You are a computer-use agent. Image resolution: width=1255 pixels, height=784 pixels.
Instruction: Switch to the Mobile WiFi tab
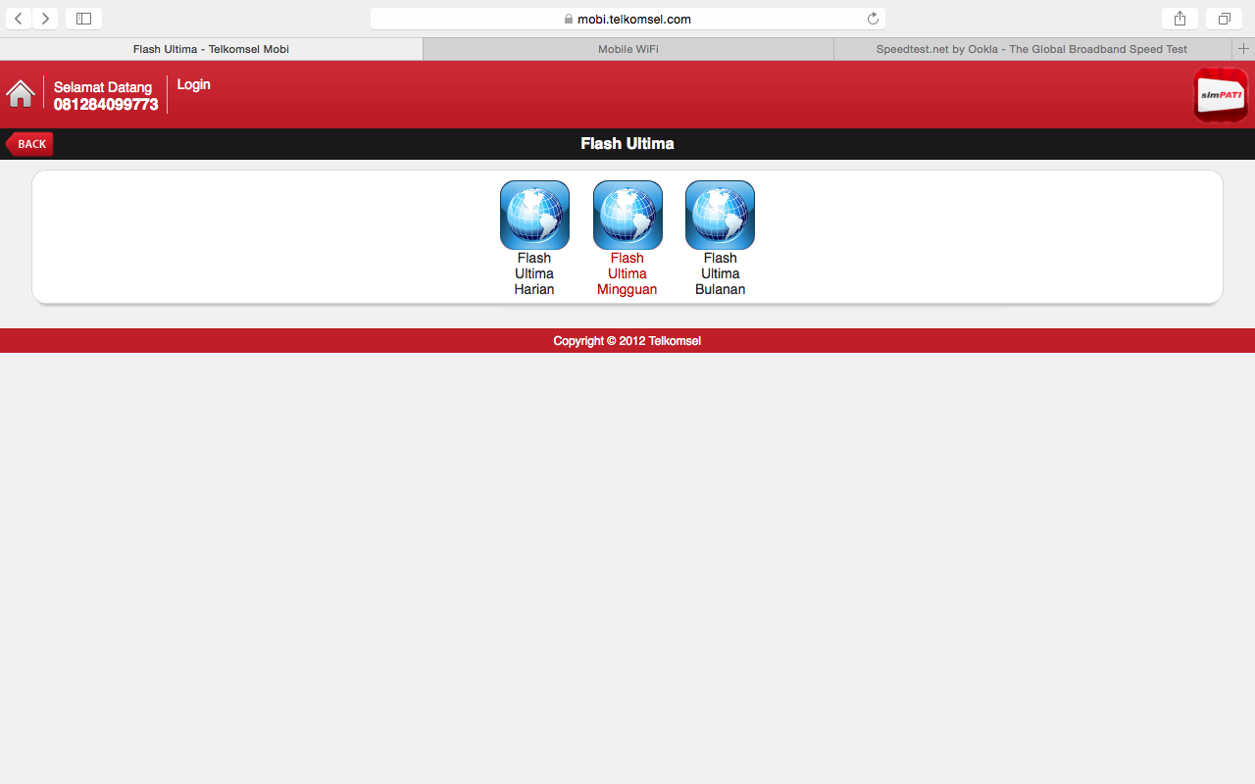(x=628, y=49)
